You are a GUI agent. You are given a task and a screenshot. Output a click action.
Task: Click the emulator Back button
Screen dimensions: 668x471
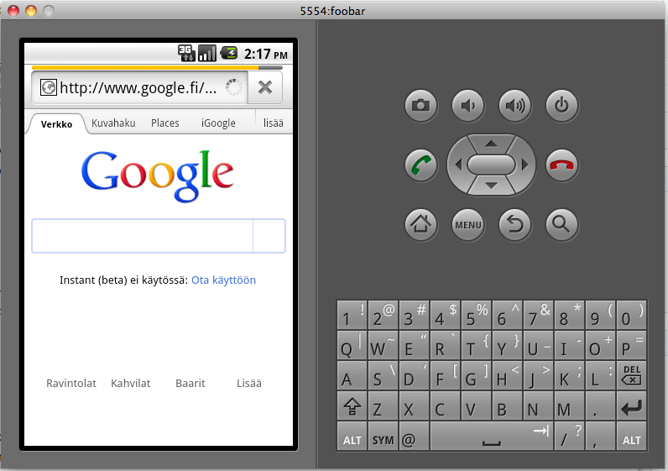pos(514,225)
